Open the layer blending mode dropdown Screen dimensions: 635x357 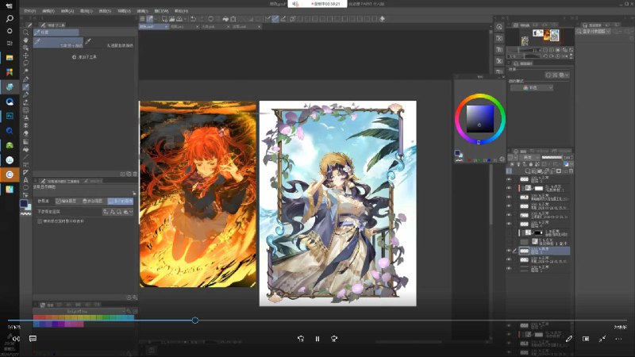pyautogui.click(x=529, y=157)
